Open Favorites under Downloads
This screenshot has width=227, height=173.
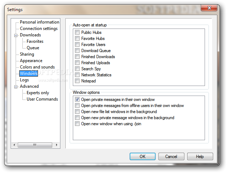(x=35, y=41)
